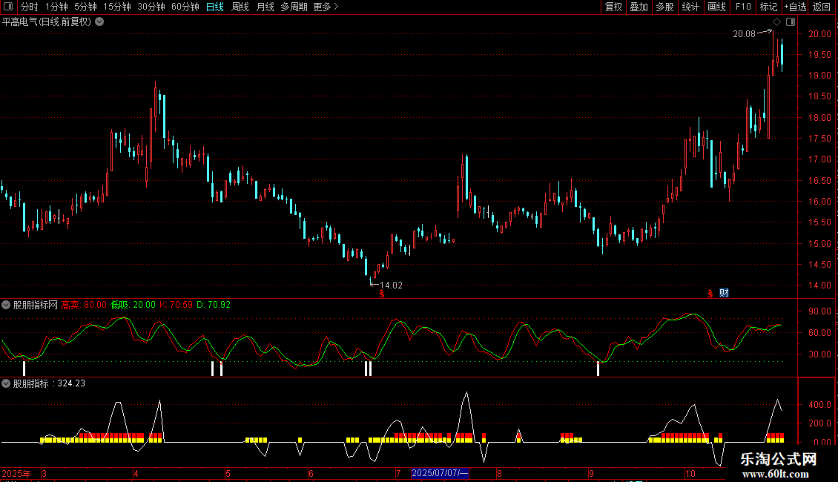Switch to 周线 weekly chart tab
This screenshot has height=482, width=838.
pos(240,7)
